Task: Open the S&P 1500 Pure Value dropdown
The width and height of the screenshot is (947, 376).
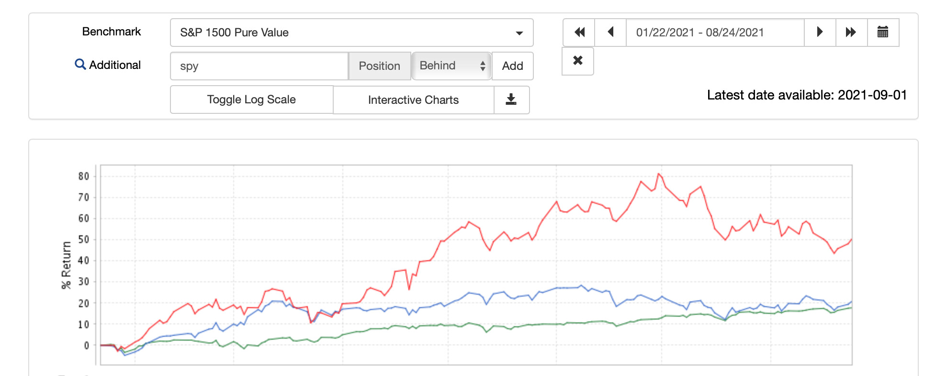Action: coord(351,33)
